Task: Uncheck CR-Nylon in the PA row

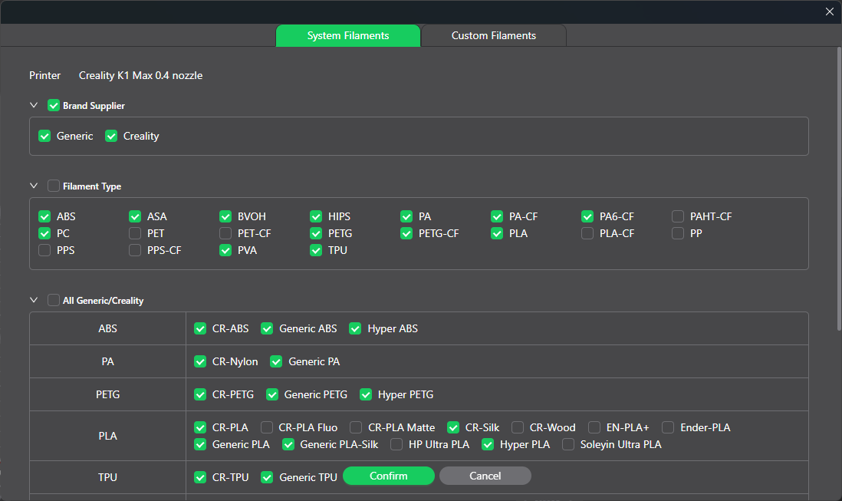Action: 200,361
